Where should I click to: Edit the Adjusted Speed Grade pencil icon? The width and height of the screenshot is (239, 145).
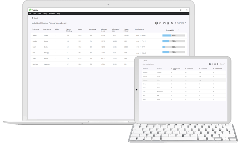tap(172, 68)
